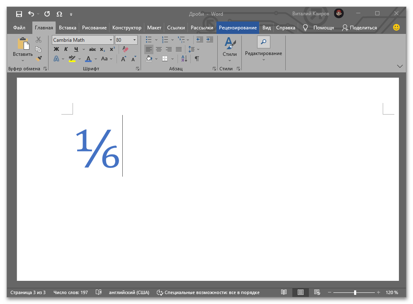The width and height of the screenshot is (413, 304).
Task: Click the Sort A-Z icon
Action: [184, 59]
